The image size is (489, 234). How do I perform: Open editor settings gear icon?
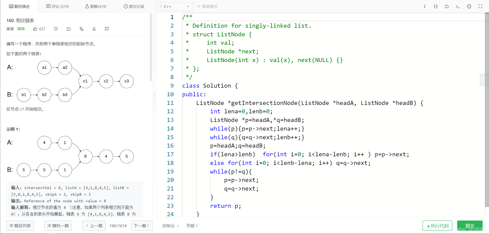[x=469, y=6]
